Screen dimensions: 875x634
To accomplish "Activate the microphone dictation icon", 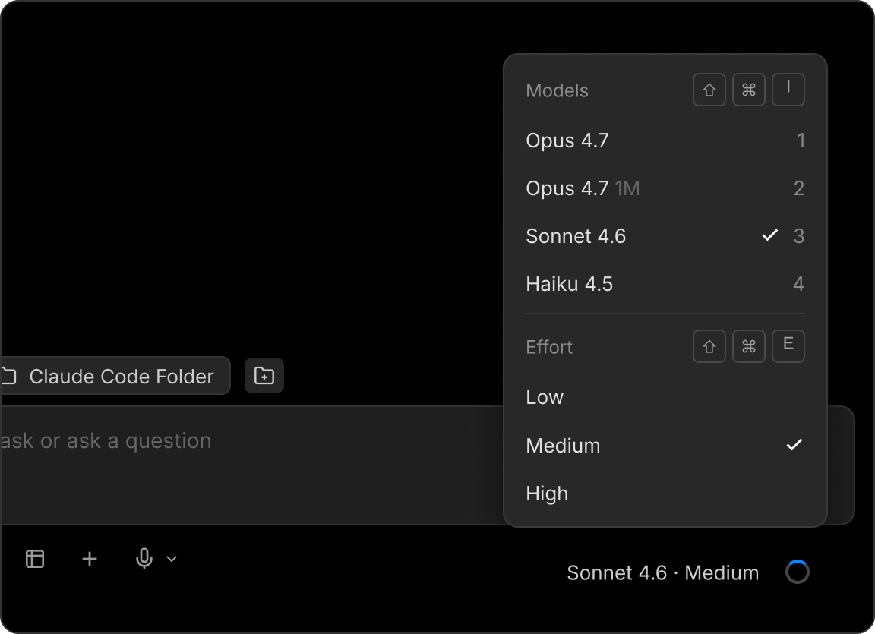I will click(x=144, y=559).
